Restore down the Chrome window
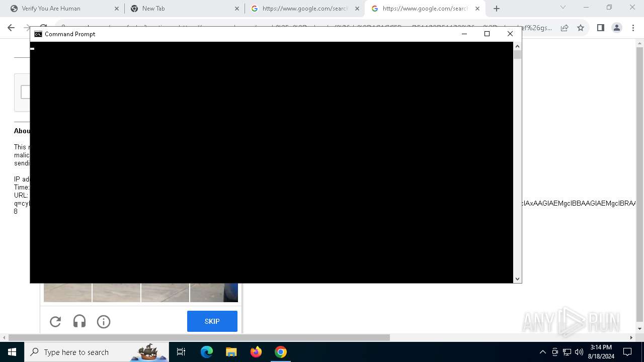Image resolution: width=644 pixels, height=362 pixels. pyautogui.click(x=609, y=7)
